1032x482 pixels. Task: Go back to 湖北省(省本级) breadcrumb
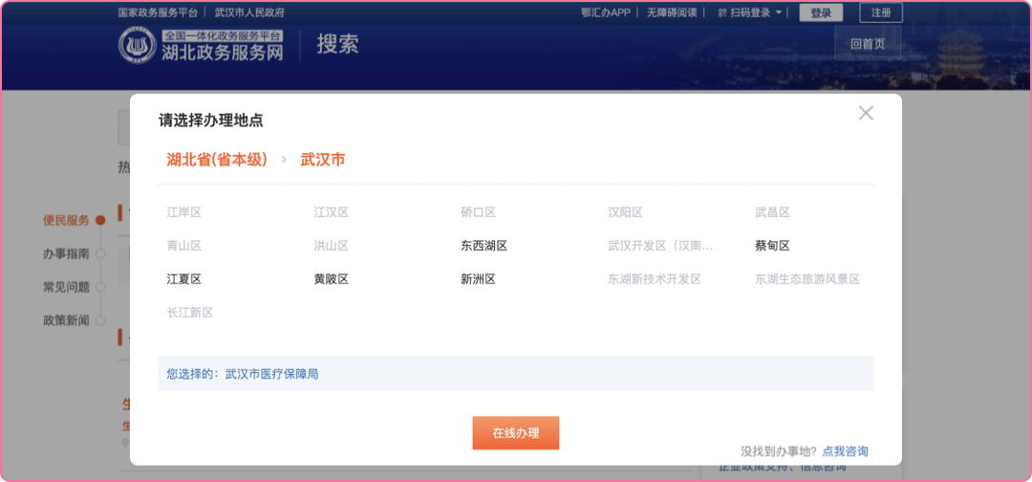click(217, 160)
